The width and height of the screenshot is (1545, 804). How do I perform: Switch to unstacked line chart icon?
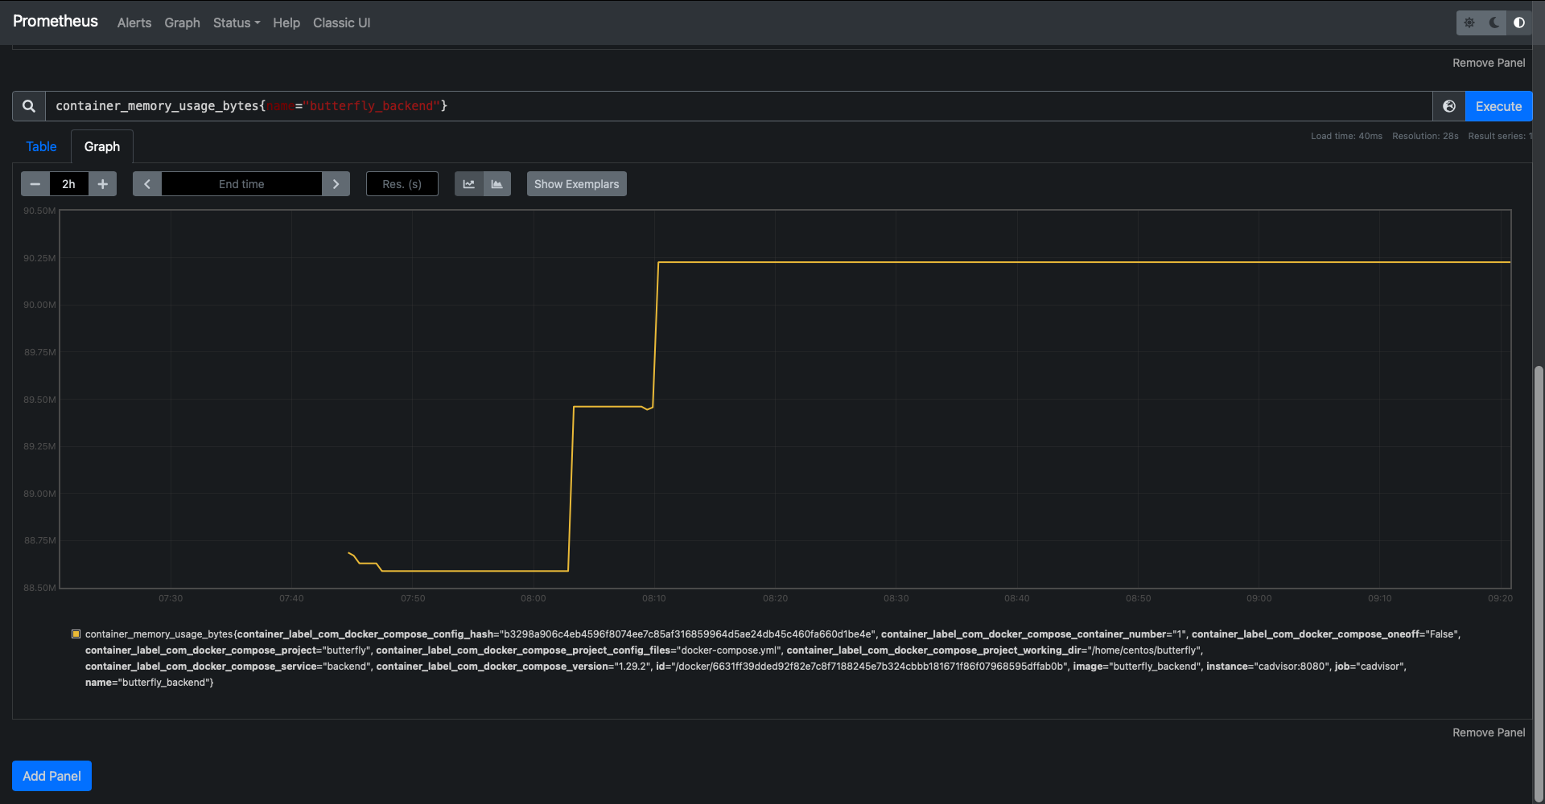(x=469, y=184)
